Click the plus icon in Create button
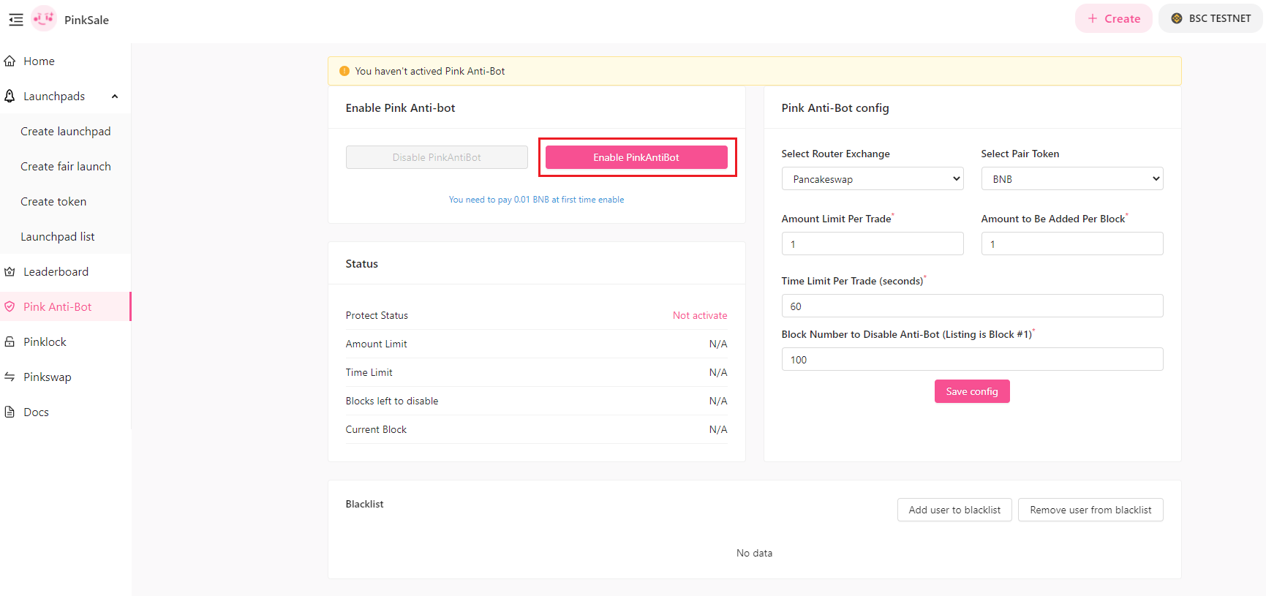Image resolution: width=1266 pixels, height=596 pixels. click(1093, 18)
